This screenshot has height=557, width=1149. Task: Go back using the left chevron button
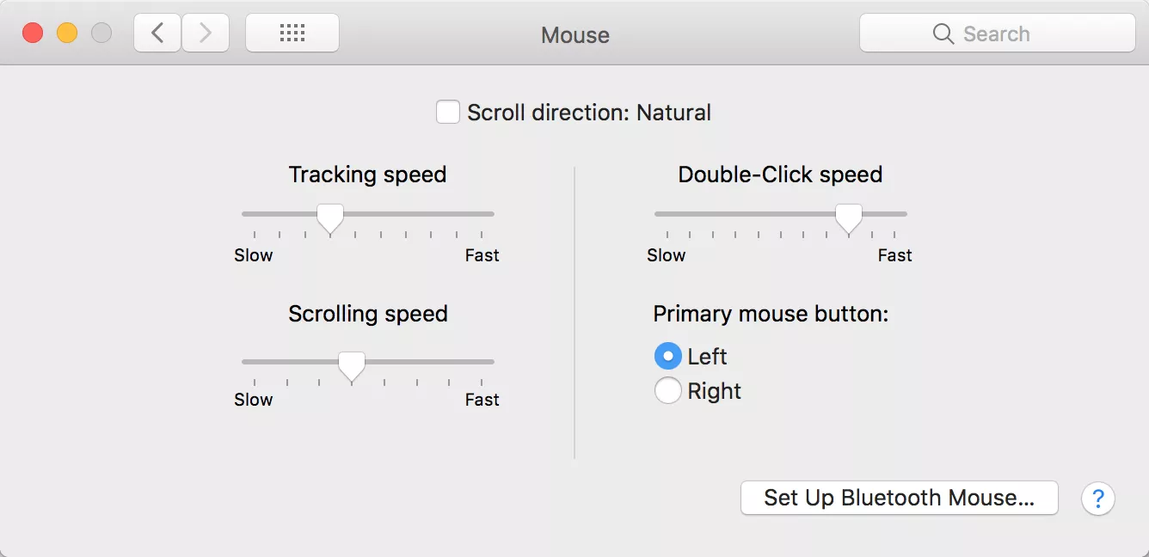click(x=157, y=34)
